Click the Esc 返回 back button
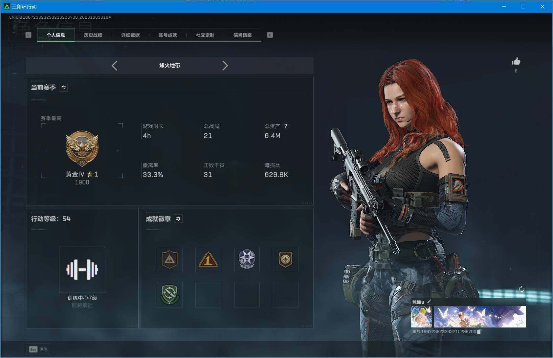553x358 pixels. pos(38,349)
